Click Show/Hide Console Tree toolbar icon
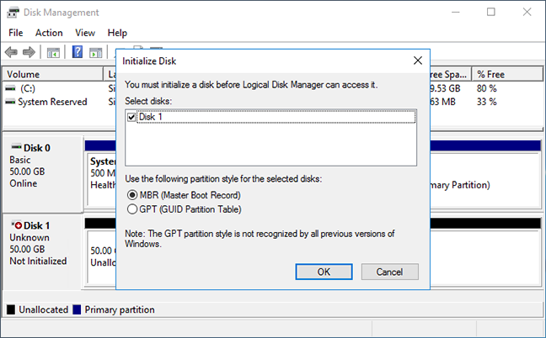 53,53
